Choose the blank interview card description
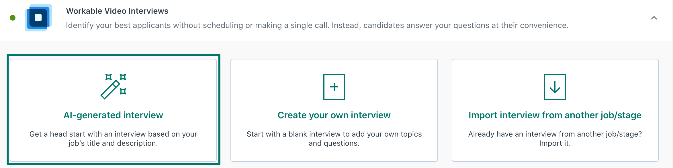 click(x=334, y=139)
